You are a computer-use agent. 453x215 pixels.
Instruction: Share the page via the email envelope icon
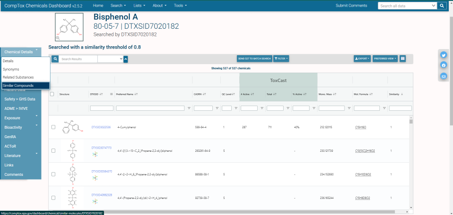pyautogui.click(x=444, y=76)
